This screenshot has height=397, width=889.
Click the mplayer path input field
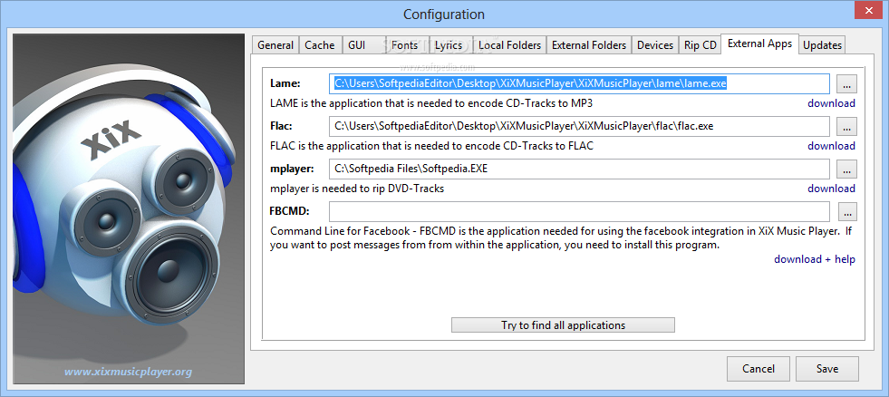coord(579,169)
